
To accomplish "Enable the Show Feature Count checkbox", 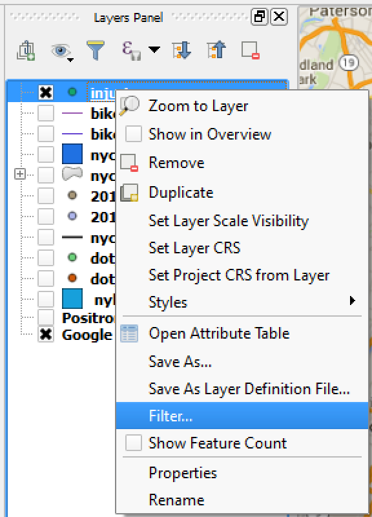I will tap(134, 443).
